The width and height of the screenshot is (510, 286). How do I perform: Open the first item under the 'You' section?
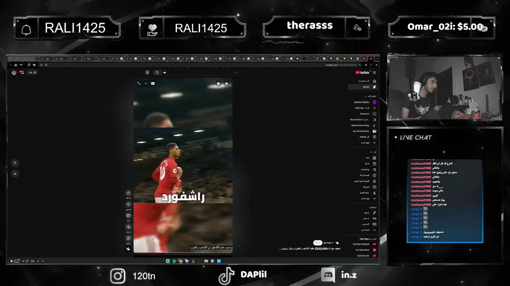click(x=363, y=158)
